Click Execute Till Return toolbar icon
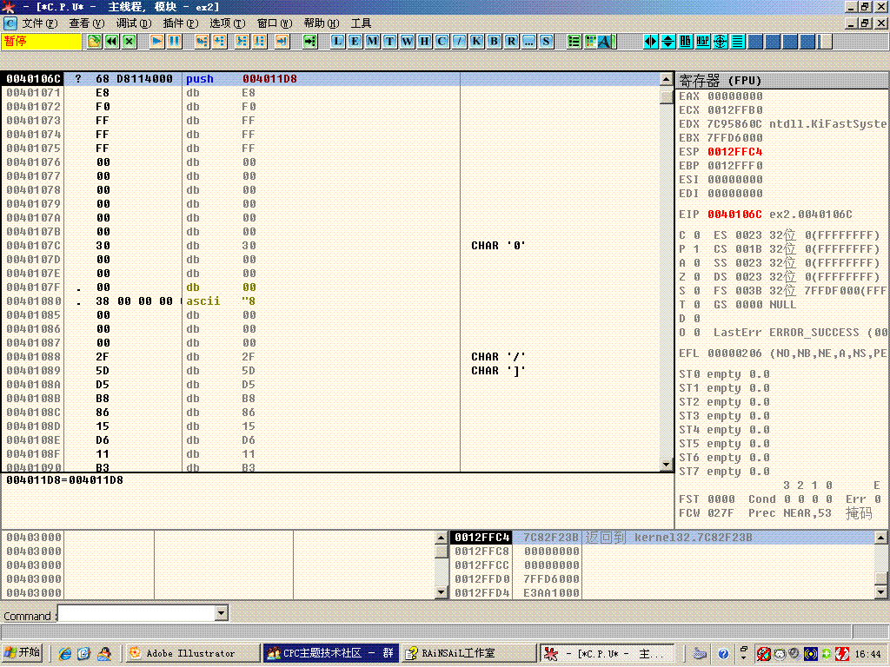Viewport: 890px width, 667px height. pyautogui.click(x=282, y=42)
